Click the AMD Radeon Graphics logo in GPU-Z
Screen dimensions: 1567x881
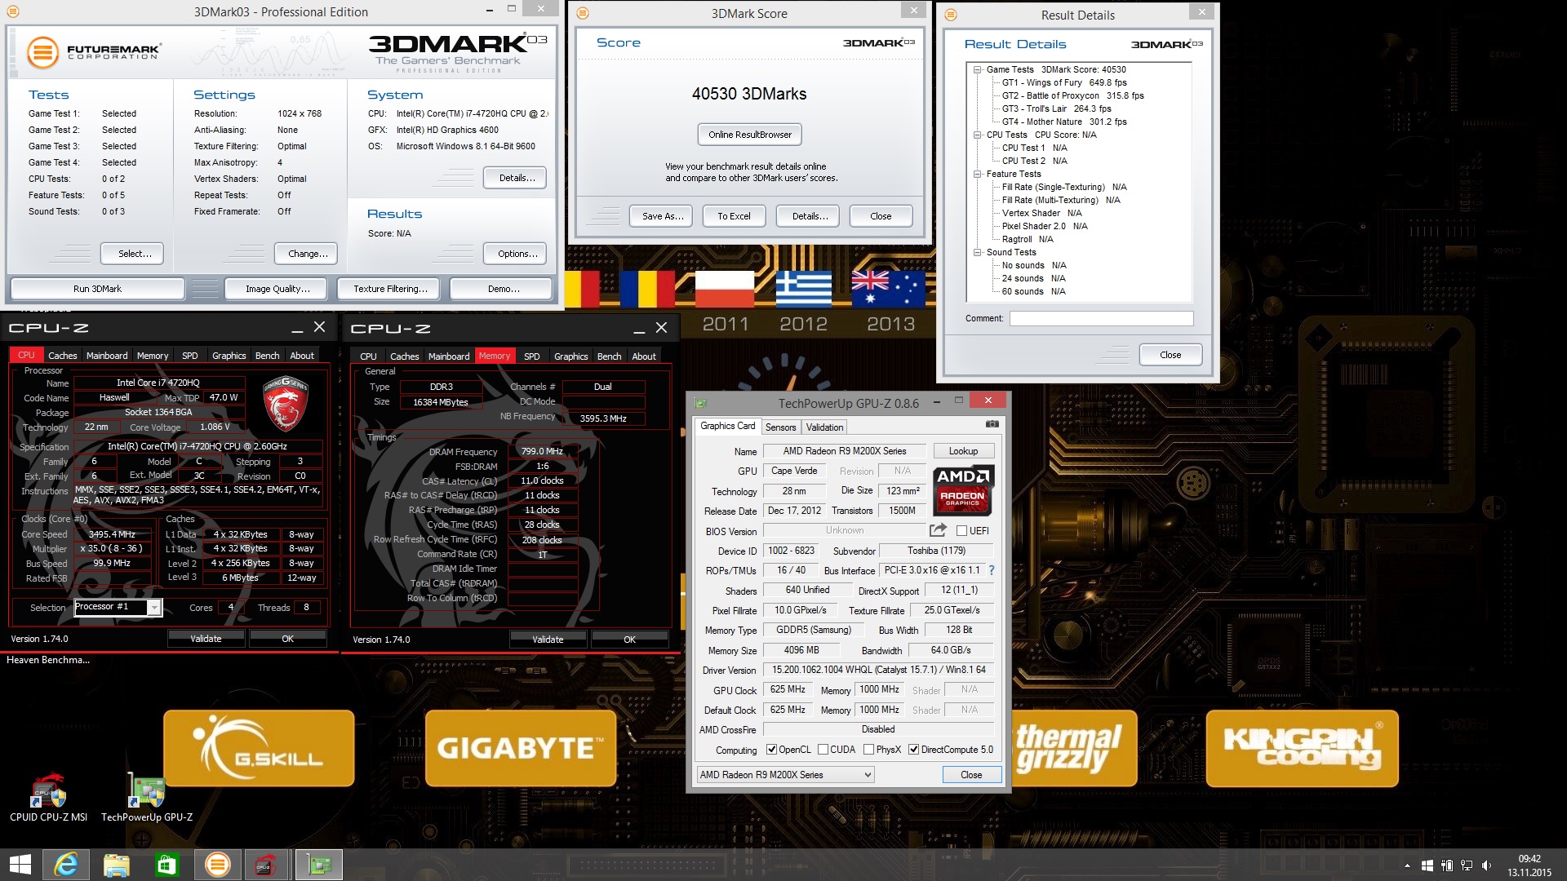point(962,490)
